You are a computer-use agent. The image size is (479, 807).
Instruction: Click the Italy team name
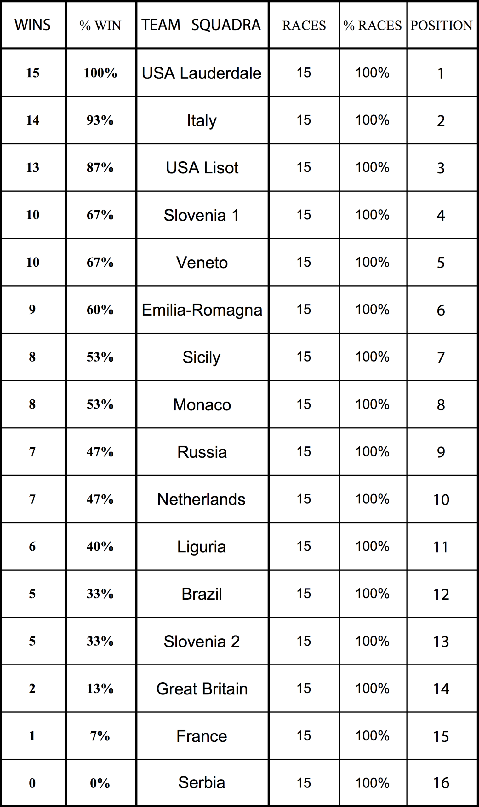coord(202,121)
